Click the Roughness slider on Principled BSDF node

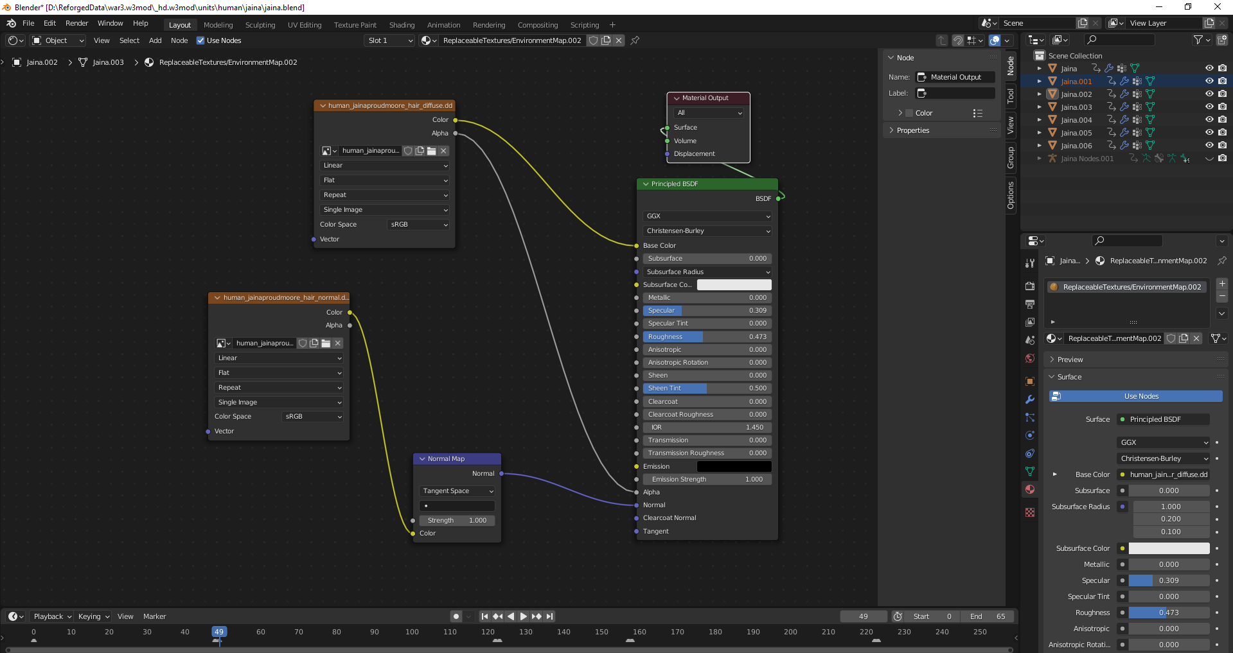point(707,337)
